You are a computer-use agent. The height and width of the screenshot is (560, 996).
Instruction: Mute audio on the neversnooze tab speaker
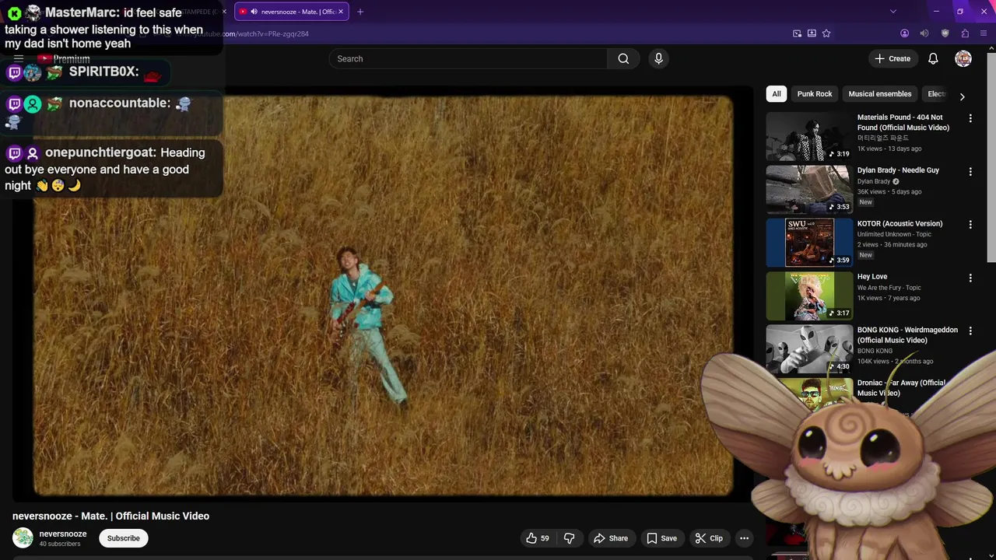pyautogui.click(x=254, y=12)
